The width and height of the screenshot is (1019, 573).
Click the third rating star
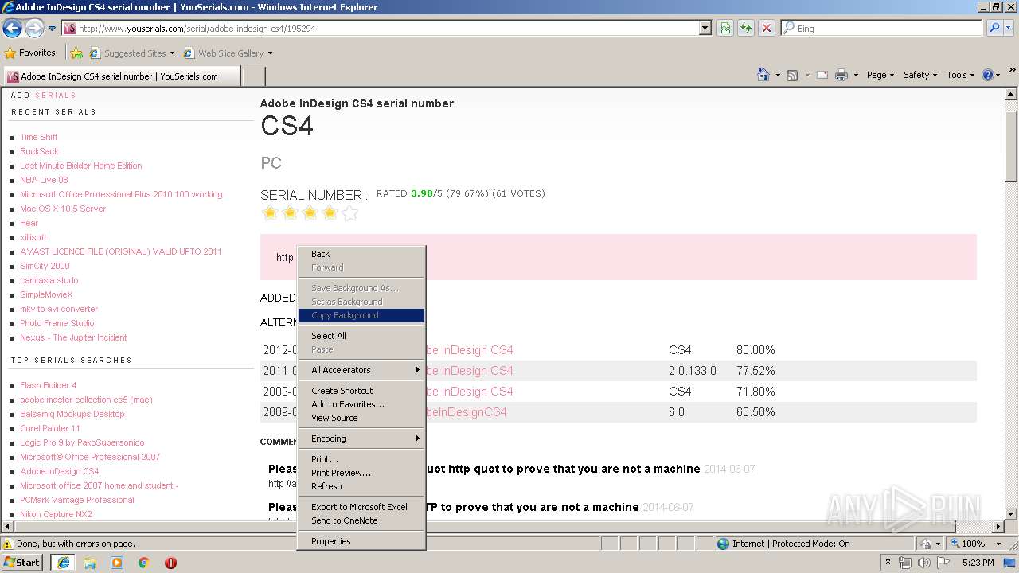(310, 212)
